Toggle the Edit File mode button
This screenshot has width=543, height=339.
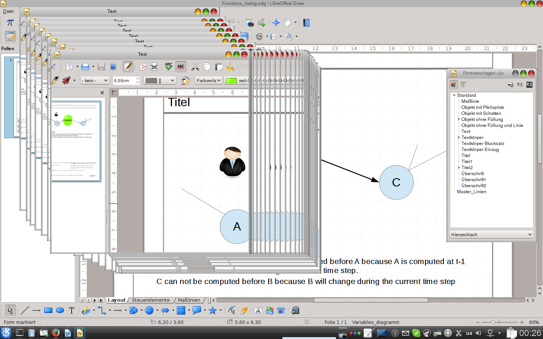[128, 67]
